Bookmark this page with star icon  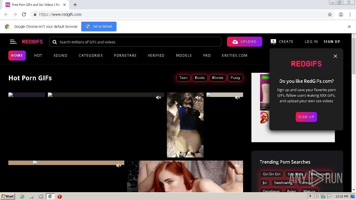[x=330, y=14]
